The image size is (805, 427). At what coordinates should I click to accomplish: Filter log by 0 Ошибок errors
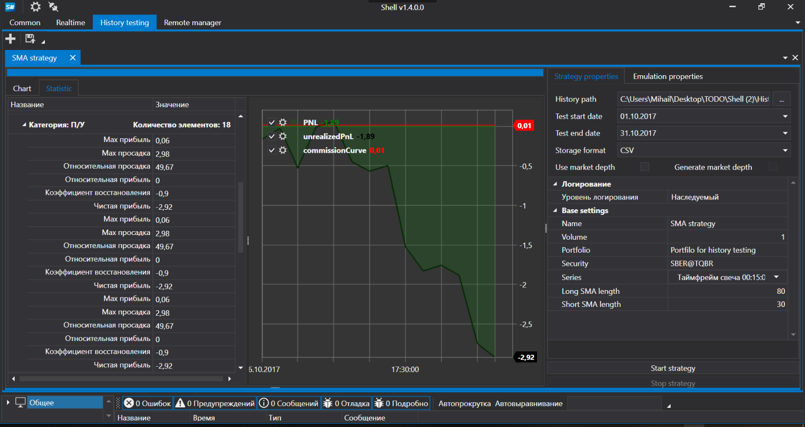[x=148, y=403]
